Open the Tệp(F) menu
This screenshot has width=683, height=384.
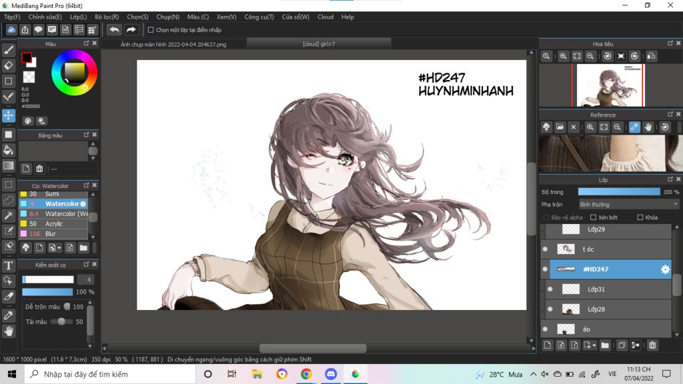coord(12,17)
